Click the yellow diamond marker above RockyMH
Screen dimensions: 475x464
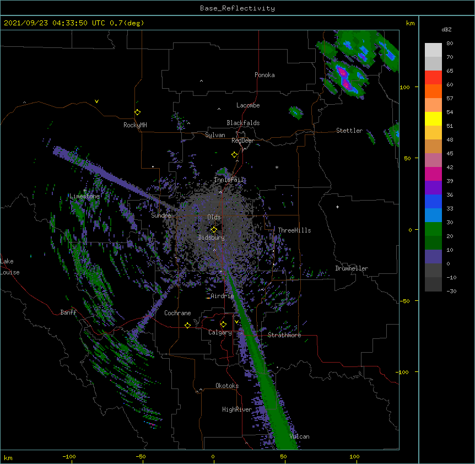pyautogui.click(x=137, y=112)
